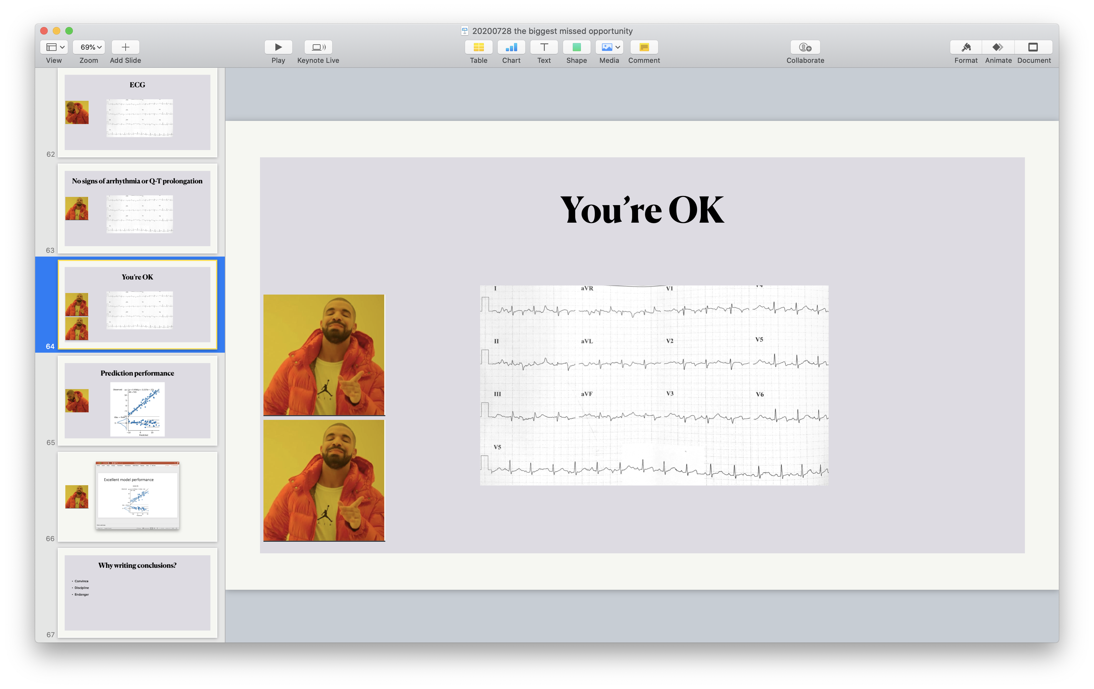Viewport: 1094px width, 689px height.
Task: Open slide 67 Why writing conclusions
Action: tap(137, 593)
